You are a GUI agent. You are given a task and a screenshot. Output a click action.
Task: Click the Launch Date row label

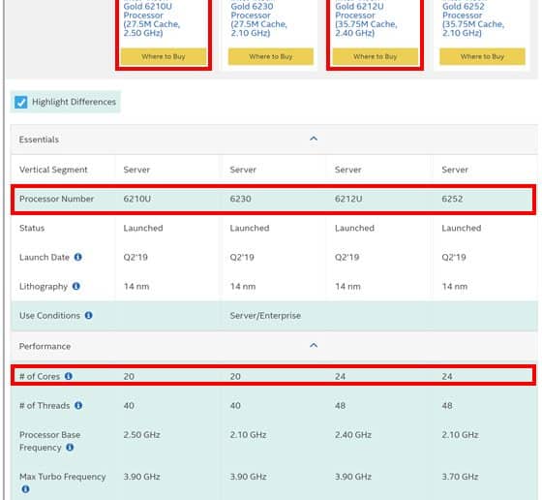coord(45,257)
